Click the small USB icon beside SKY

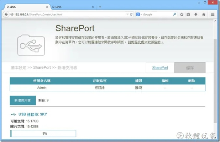point(14,115)
